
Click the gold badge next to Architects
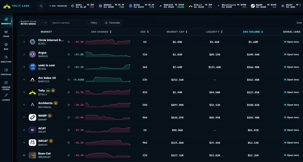(x=56, y=103)
